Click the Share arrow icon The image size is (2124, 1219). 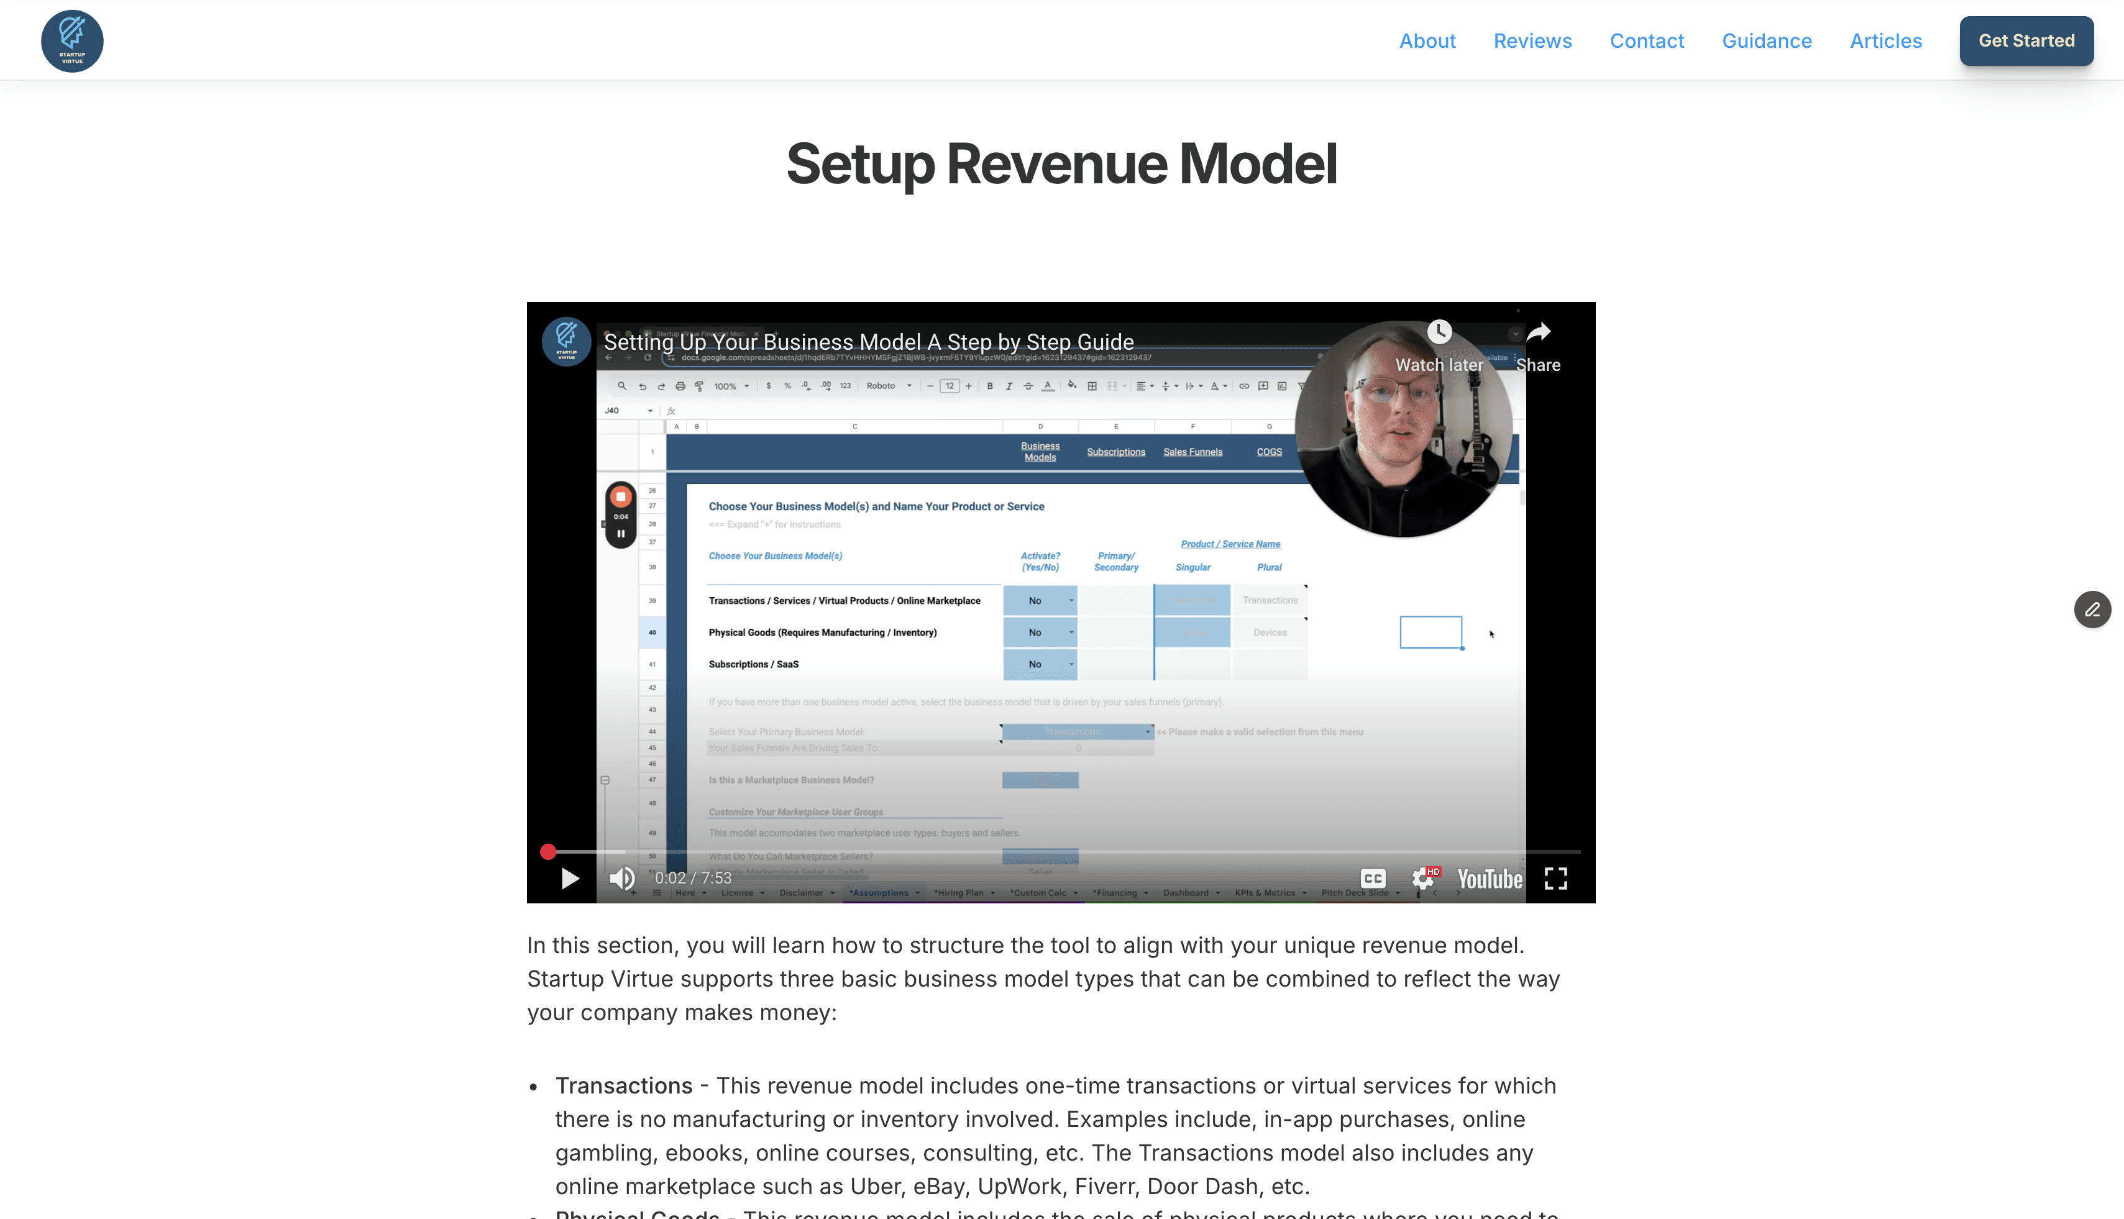1539,333
